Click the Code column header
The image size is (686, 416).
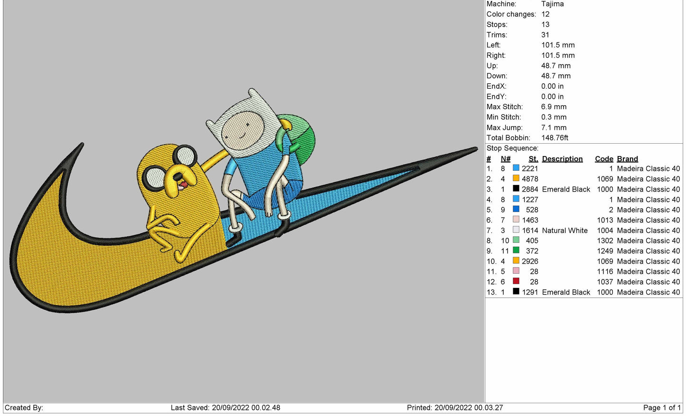point(604,159)
